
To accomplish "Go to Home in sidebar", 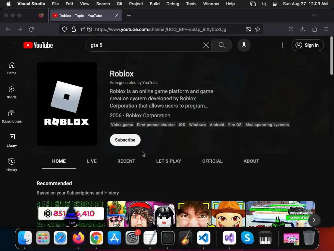I will point(12,68).
